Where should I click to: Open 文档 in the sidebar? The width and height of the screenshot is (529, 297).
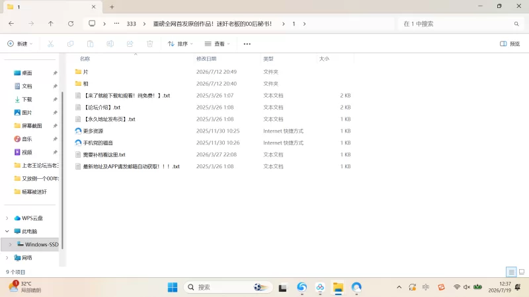pyautogui.click(x=27, y=86)
